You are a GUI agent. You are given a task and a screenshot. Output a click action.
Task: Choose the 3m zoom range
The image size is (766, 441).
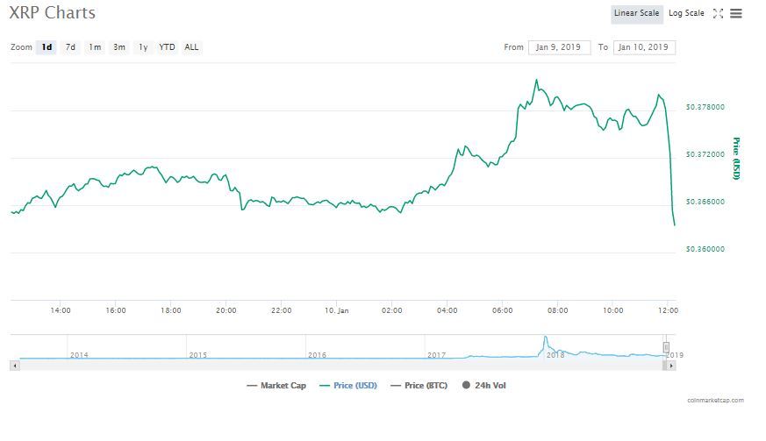click(118, 47)
